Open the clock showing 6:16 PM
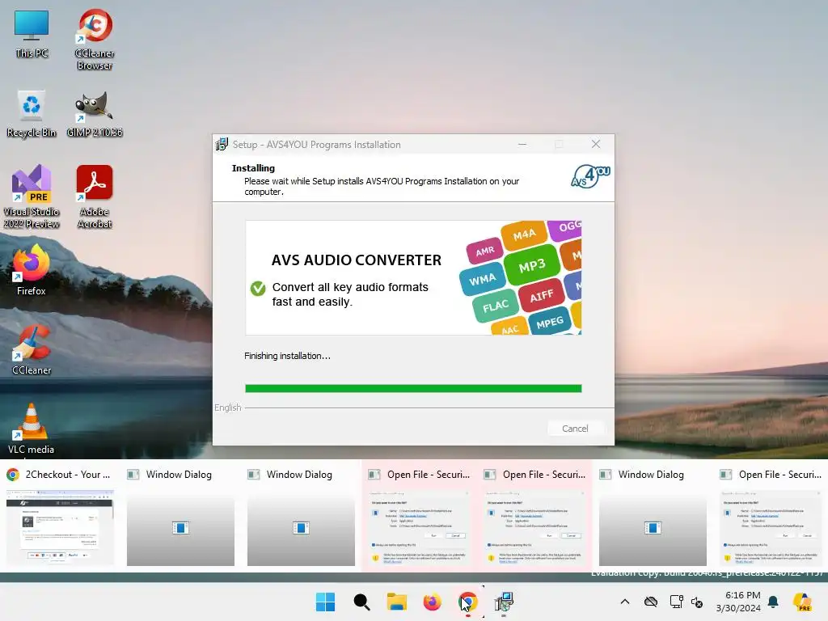828x621 pixels. [x=738, y=602]
